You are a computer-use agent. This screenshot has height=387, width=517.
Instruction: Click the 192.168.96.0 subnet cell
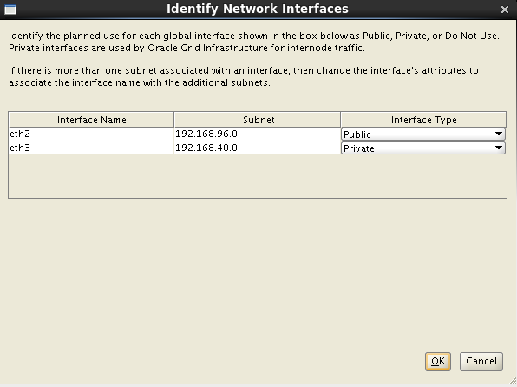258,134
